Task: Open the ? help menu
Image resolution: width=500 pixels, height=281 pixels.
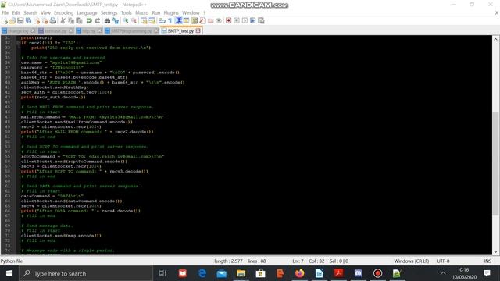Action: (x=205, y=13)
